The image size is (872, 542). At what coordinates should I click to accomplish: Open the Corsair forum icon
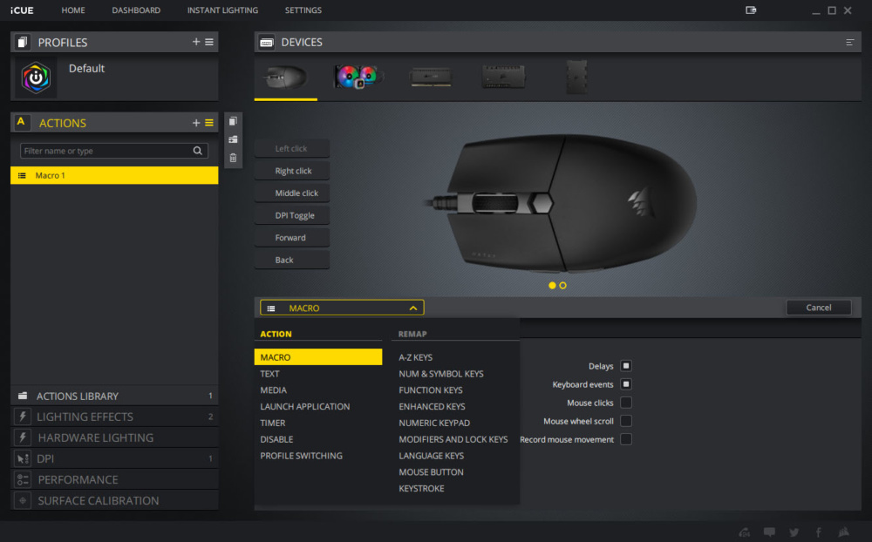[745, 532]
